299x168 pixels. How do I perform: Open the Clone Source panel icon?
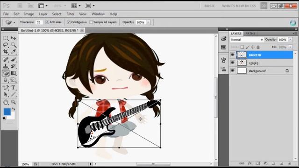[223, 69]
